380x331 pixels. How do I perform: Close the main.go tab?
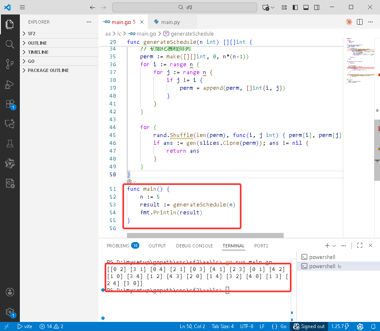pyautogui.click(x=142, y=22)
